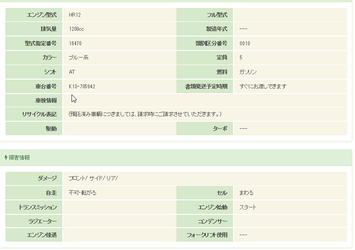355x250 pixels.
Task: Click the エンジン始動 value スタート
Action: point(247,207)
